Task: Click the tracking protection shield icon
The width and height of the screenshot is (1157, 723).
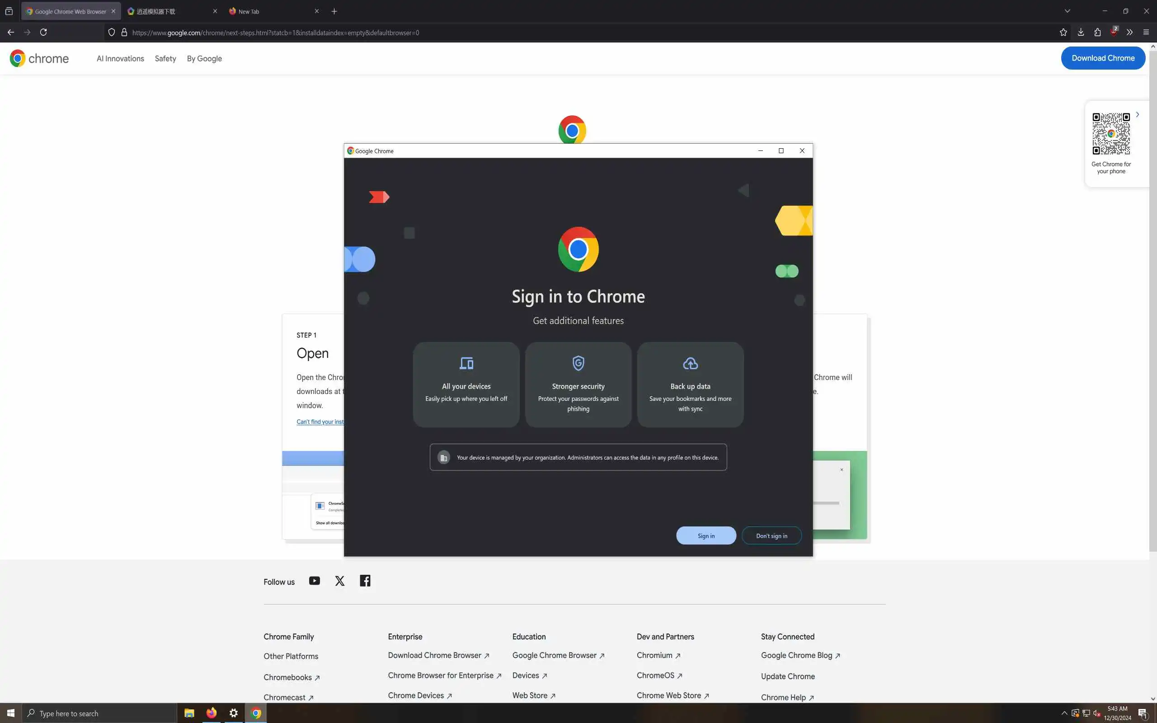Action: 111,33
